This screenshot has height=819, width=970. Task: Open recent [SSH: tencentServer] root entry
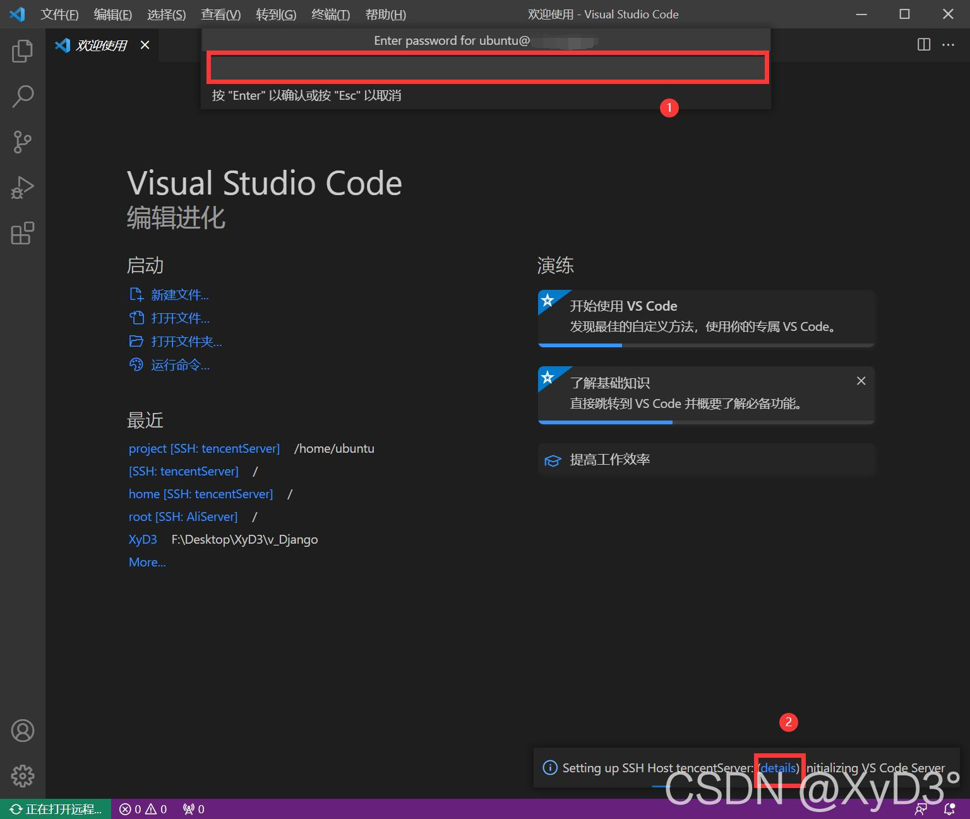coord(184,471)
